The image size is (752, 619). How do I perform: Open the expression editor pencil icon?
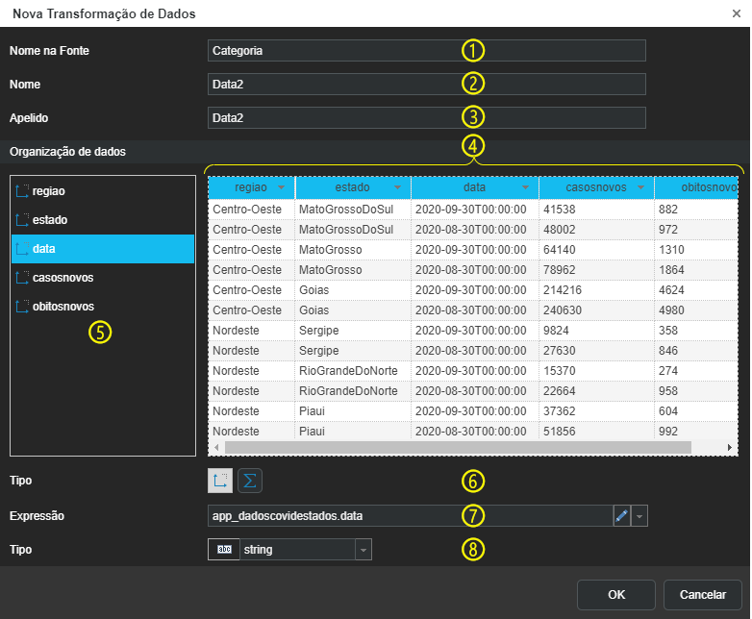(621, 516)
